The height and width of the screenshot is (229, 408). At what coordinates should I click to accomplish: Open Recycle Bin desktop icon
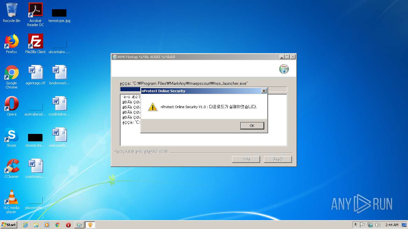(x=11, y=13)
